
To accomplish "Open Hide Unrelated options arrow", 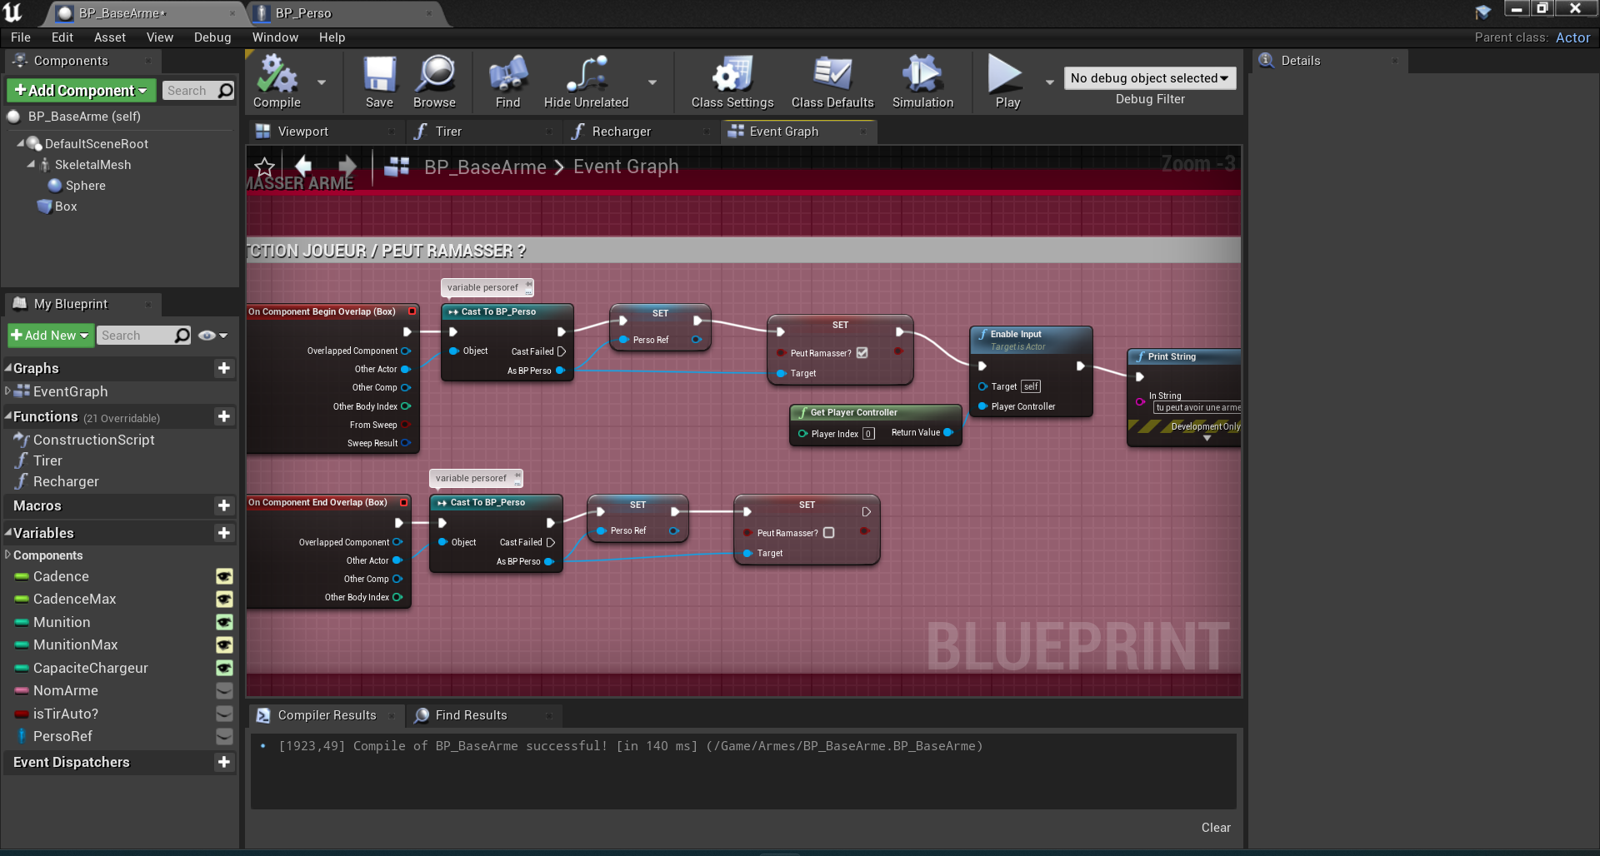I will pyautogui.click(x=652, y=82).
